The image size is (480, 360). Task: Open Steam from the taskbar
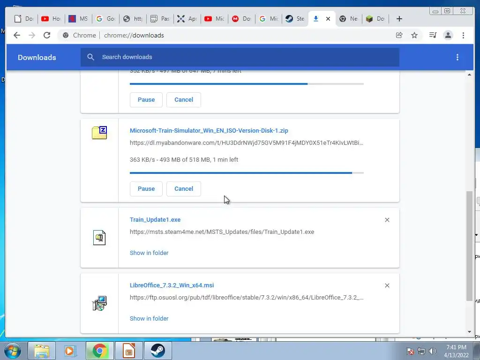point(157,351)
